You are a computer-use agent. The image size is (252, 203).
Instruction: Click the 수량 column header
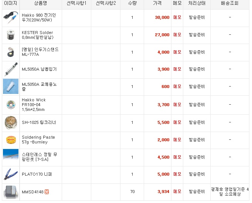(x=132, y=3)
